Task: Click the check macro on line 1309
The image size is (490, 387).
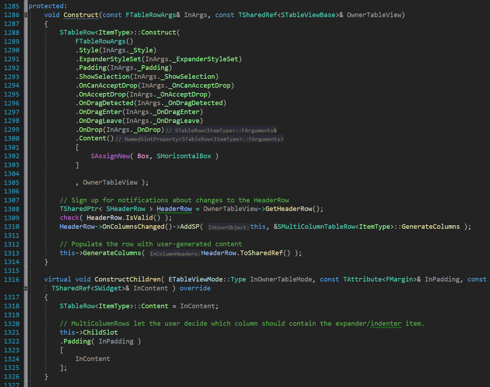Action: [x=69, y=218]
